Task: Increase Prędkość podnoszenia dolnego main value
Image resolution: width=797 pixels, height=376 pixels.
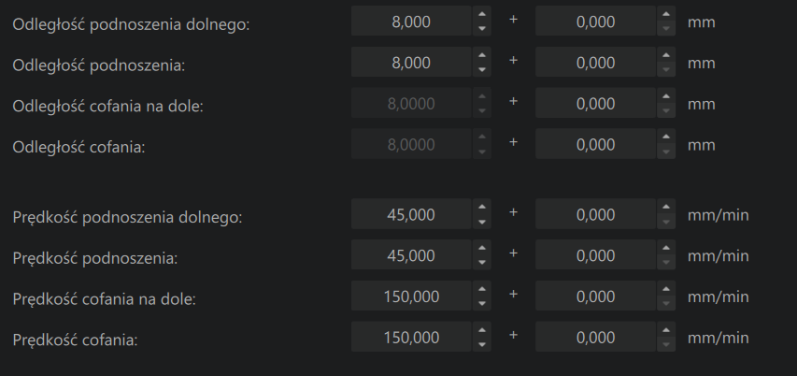Action: 482,206
